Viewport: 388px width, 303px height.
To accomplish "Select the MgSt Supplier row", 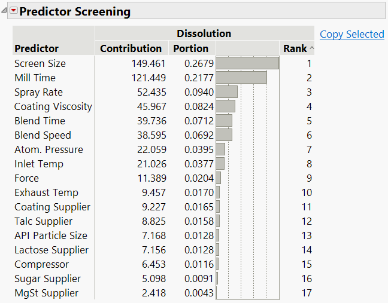I will coord(46,293).
